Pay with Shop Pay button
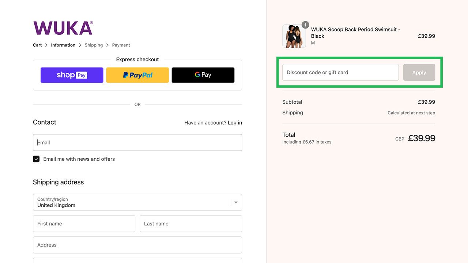The image size is (468, 263). 72,75
